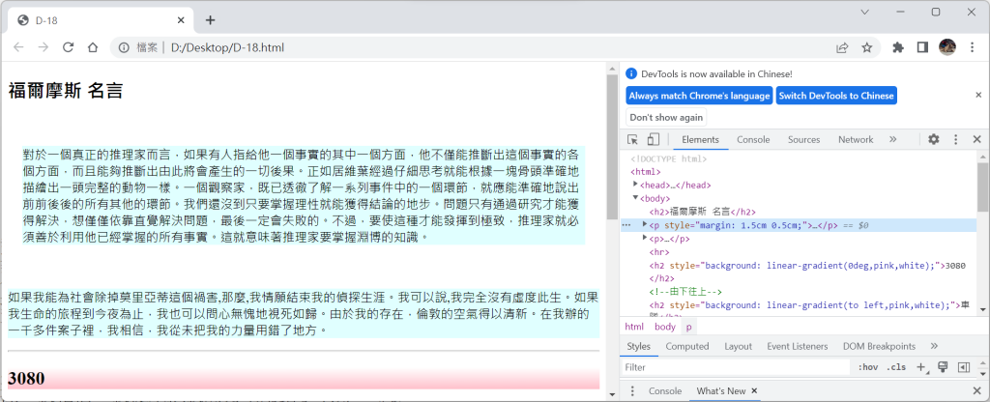Click the styles Filter input field

735,366
